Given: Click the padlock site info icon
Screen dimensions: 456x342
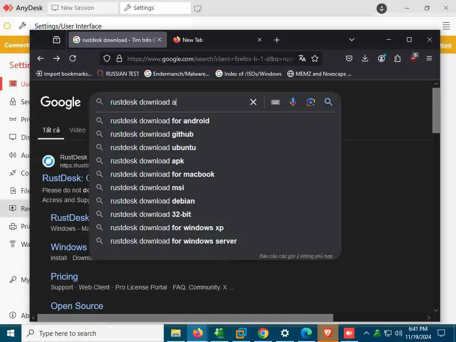Looking at the screenshot, I should pos(119,58).
